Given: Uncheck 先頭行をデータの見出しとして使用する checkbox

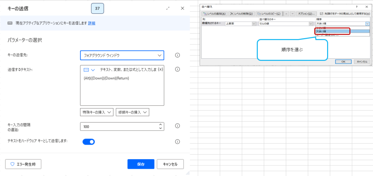Looking at the screenshot, I should (321, 13).
